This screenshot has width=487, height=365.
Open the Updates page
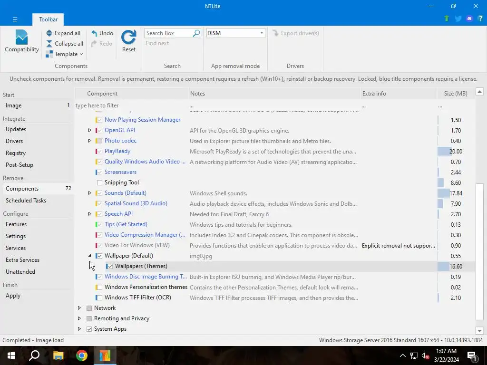pyautogui.click(x=37, y=129)
